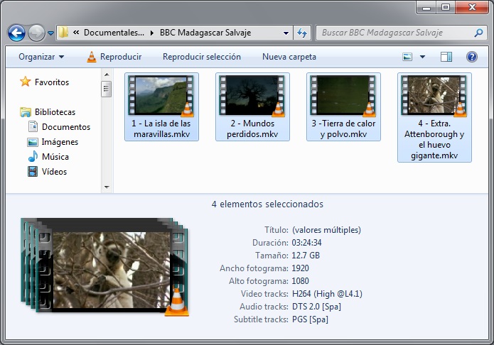This screenshot has height=345, width=494.
Task: Select Bibliotecas in the navigation pane
Action: coord(55,112)
